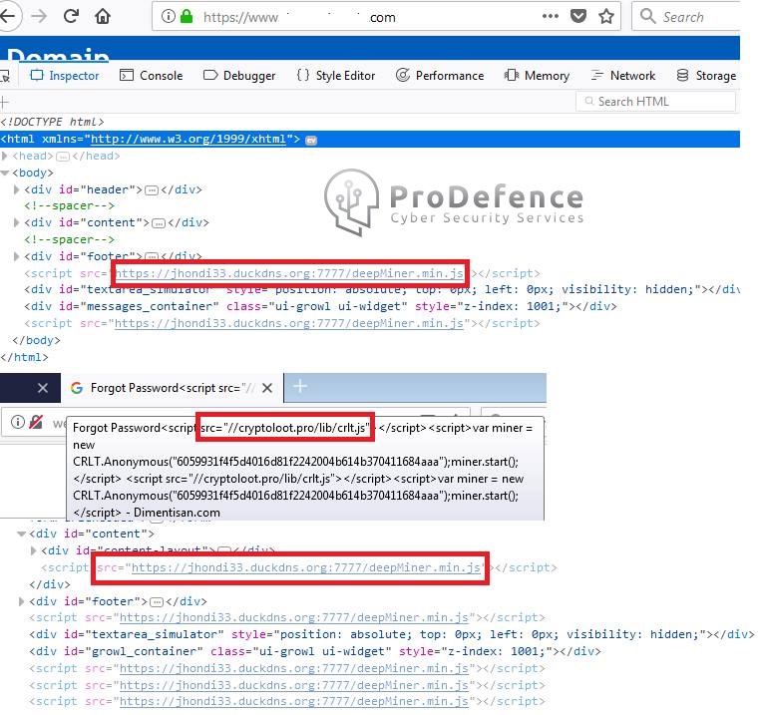This screenshot has height=715, width=761.
Task: Select the div id="growl_container" node
Action: coord(315,651)
